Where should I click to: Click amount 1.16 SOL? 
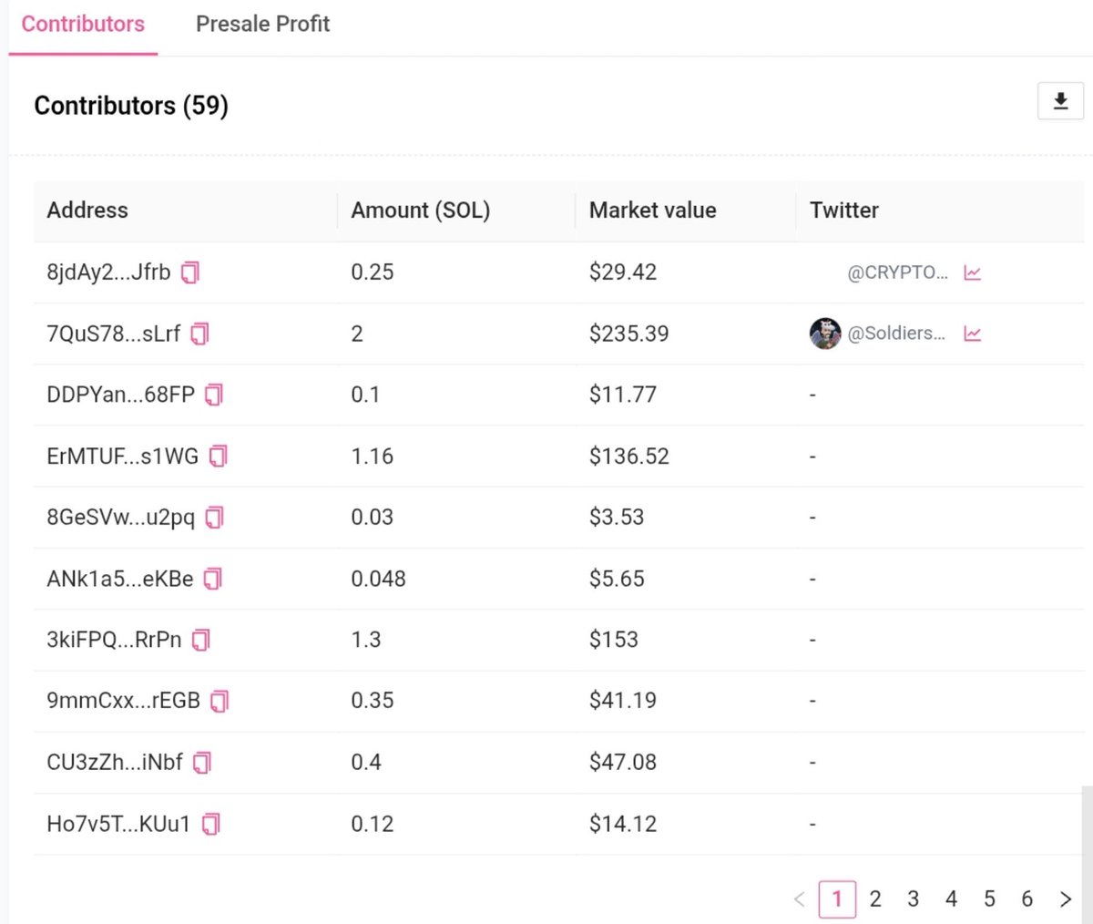(x=373, y=457)
